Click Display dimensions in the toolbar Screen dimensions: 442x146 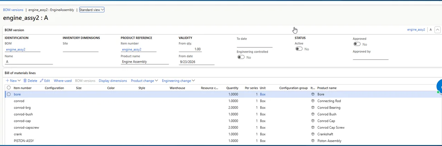pyautogui.click(x=113, y=81)
